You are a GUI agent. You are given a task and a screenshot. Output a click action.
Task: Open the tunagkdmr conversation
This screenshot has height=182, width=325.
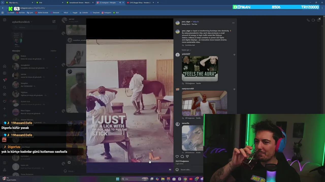[34, 66]
